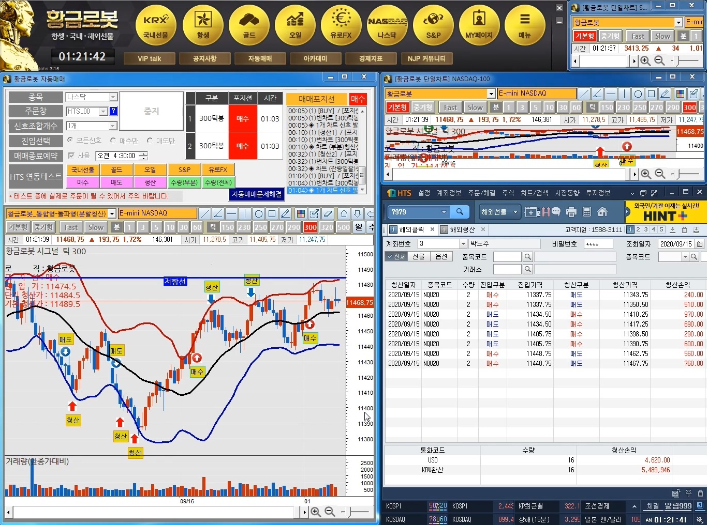Select the circle drawing tool in main chart
Viewport: 708px width, 525px height.
point(259,213)
